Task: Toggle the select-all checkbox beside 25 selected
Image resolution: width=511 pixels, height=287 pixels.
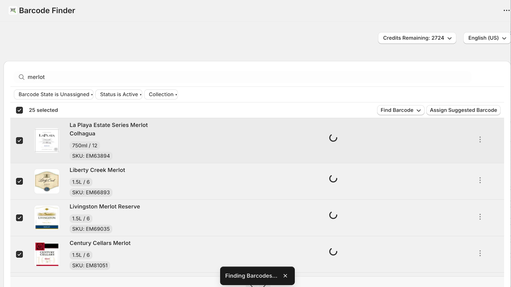Action: click(19, 110)
